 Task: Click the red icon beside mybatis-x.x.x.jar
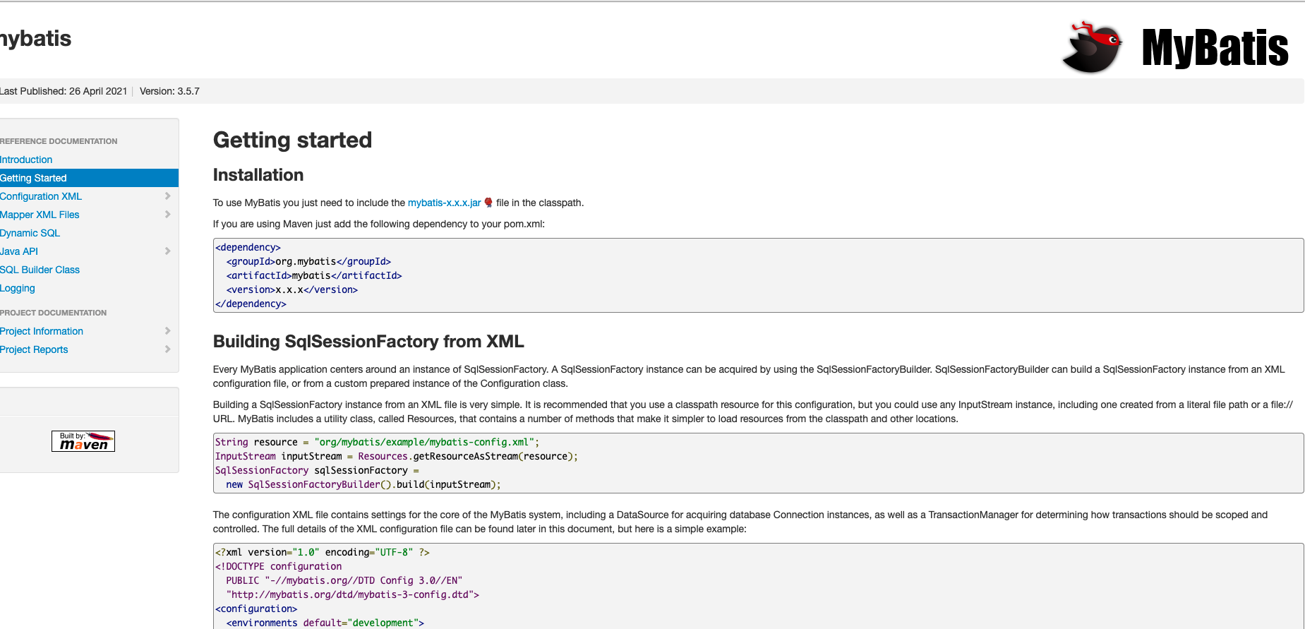coord(488,203)
